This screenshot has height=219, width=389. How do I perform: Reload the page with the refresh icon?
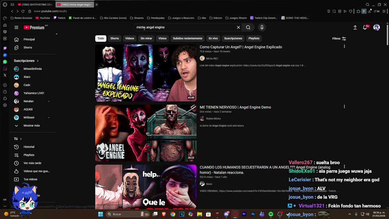tap(23, 11)
